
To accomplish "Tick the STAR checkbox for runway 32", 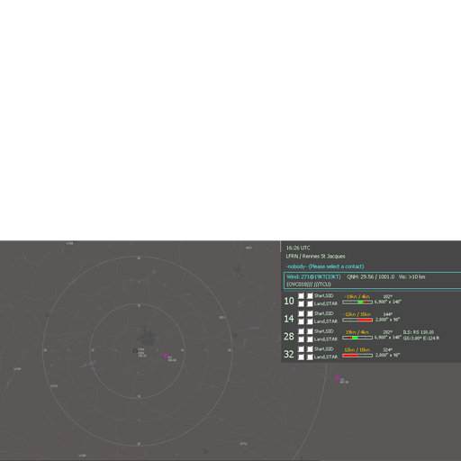I will (x=310, y=357).
